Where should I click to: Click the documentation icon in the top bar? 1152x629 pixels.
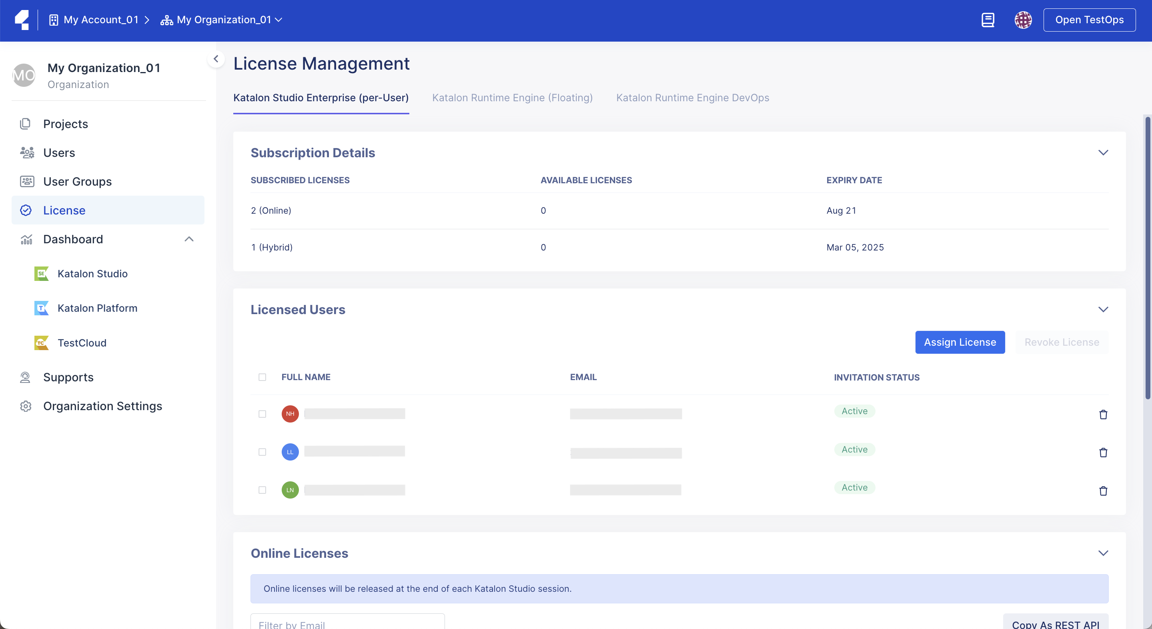[988, 20]
